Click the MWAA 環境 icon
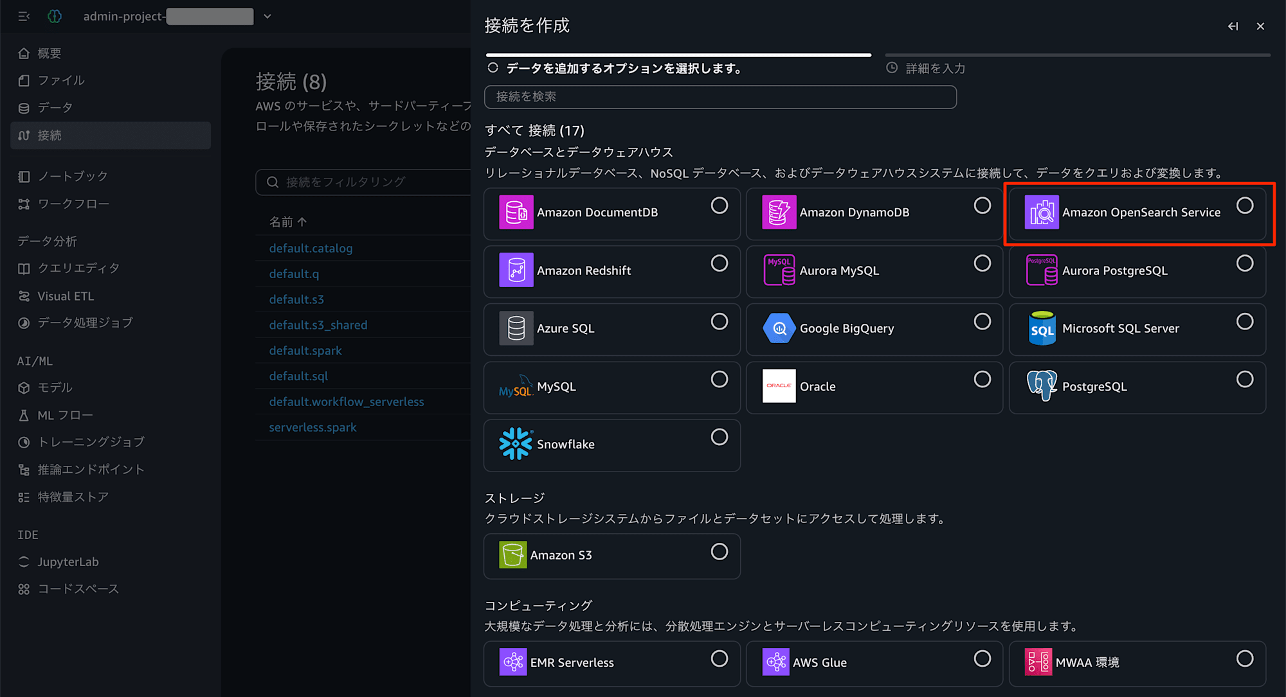The image size is (1286, 697). tap(1038, 662)
